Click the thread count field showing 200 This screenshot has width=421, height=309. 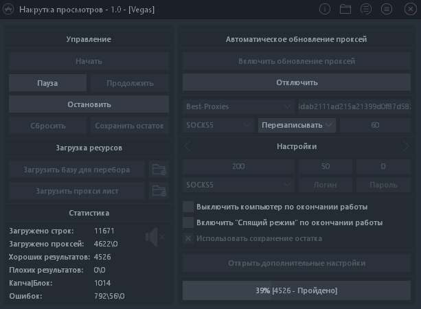point(238,166)
